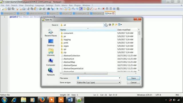Click the Stop Recording macro icon

tap(107, 9)
